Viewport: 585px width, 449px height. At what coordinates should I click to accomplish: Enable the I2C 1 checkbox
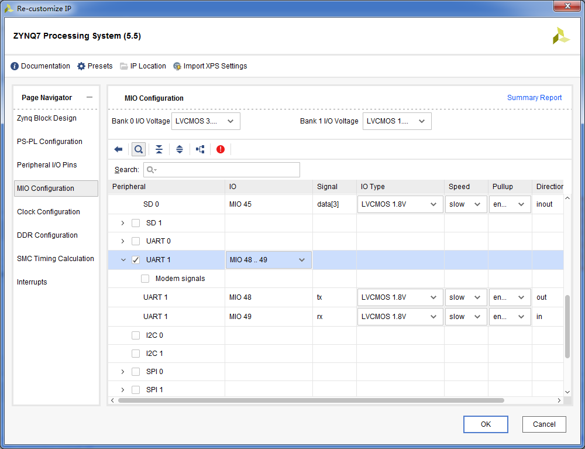136,354
